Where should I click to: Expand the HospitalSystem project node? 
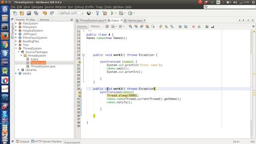[16, 30]
